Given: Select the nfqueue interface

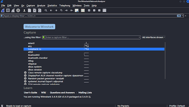Looking at the screenshot, I should click(x=94, y=64).
